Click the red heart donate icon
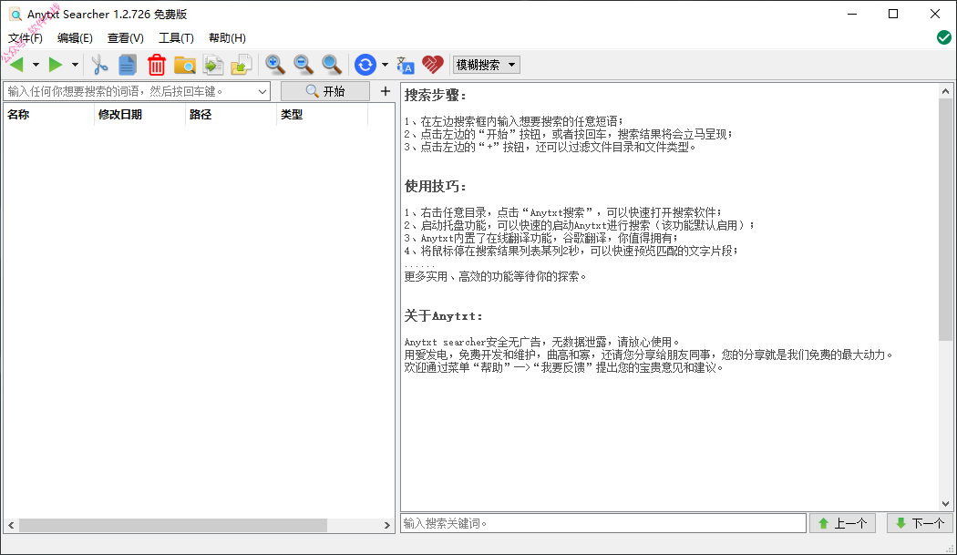957x555 pixels. [433, 65]
